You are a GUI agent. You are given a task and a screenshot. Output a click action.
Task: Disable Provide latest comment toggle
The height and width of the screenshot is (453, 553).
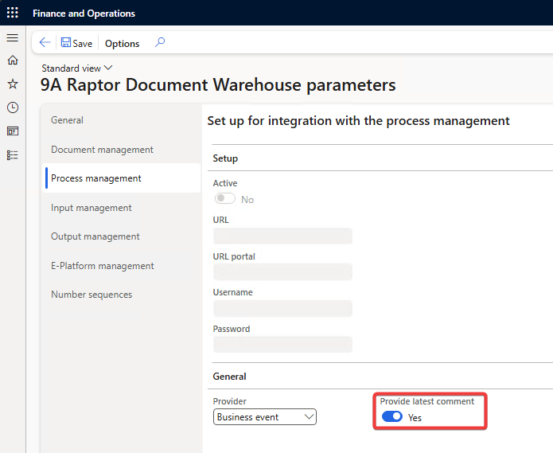(x=391, y=416)
